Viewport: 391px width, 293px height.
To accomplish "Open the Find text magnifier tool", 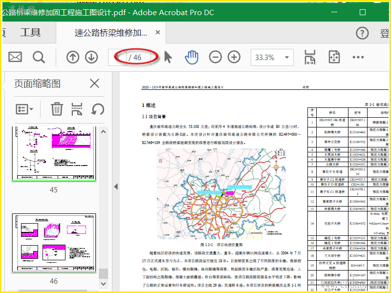I will point(39,57).
